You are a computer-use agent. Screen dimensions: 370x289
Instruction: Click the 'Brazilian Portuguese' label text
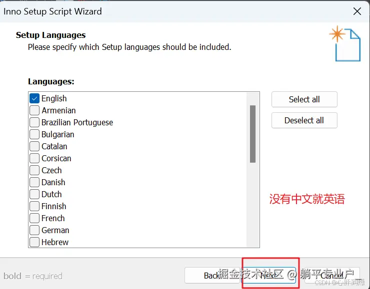click(x=77, y=122)
